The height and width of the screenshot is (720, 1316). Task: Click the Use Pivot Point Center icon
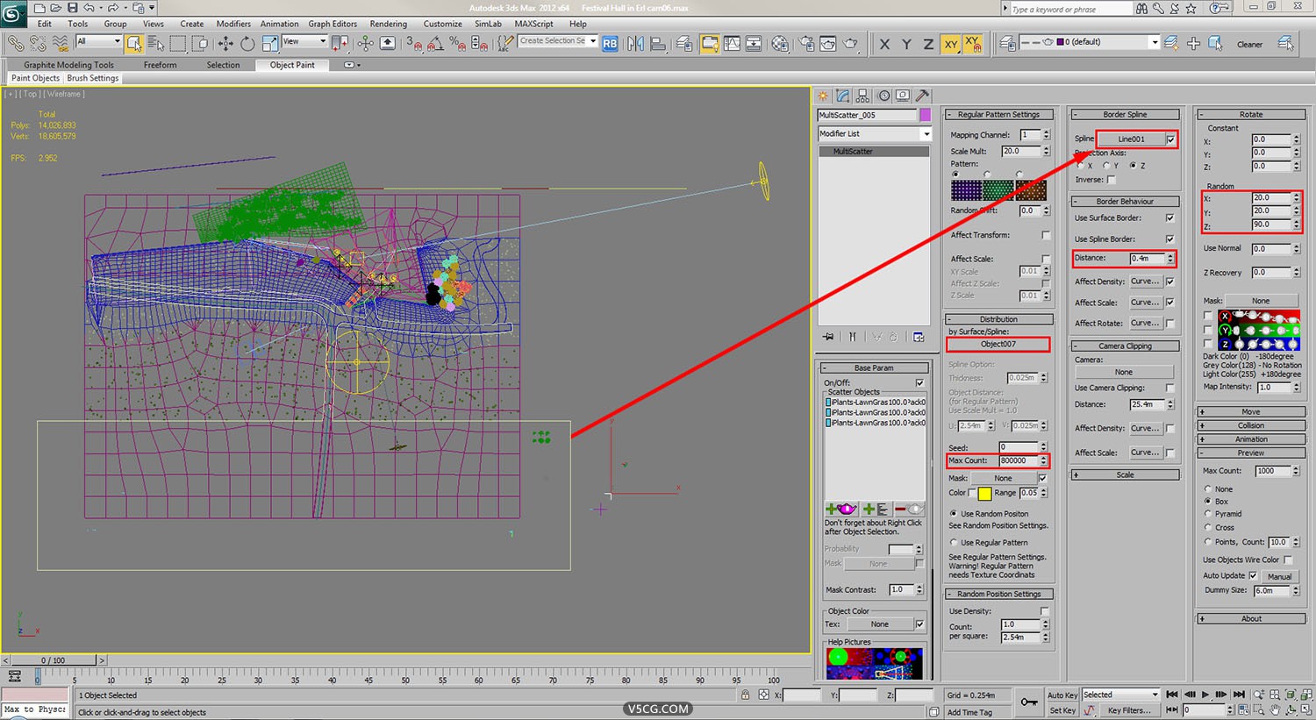(340, 43)
